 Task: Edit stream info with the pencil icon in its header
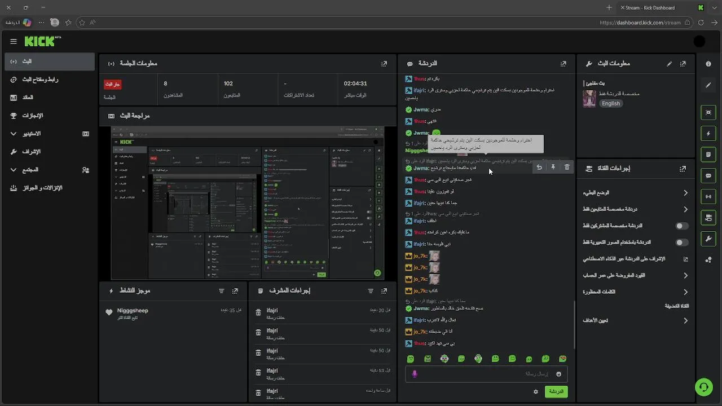coord(670,64)
